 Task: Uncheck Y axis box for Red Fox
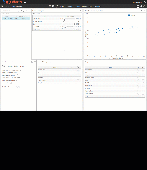(x=143, y=83)
